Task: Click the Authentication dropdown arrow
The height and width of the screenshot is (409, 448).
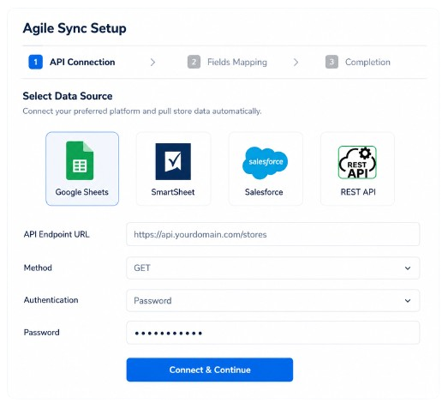Action: pyautogui.click(x=408, y=301)
